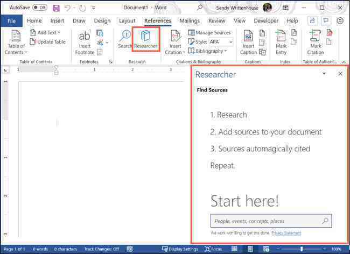Open the View tab
350x254 pixels.
pyautogui.click(x=240, y=21)
